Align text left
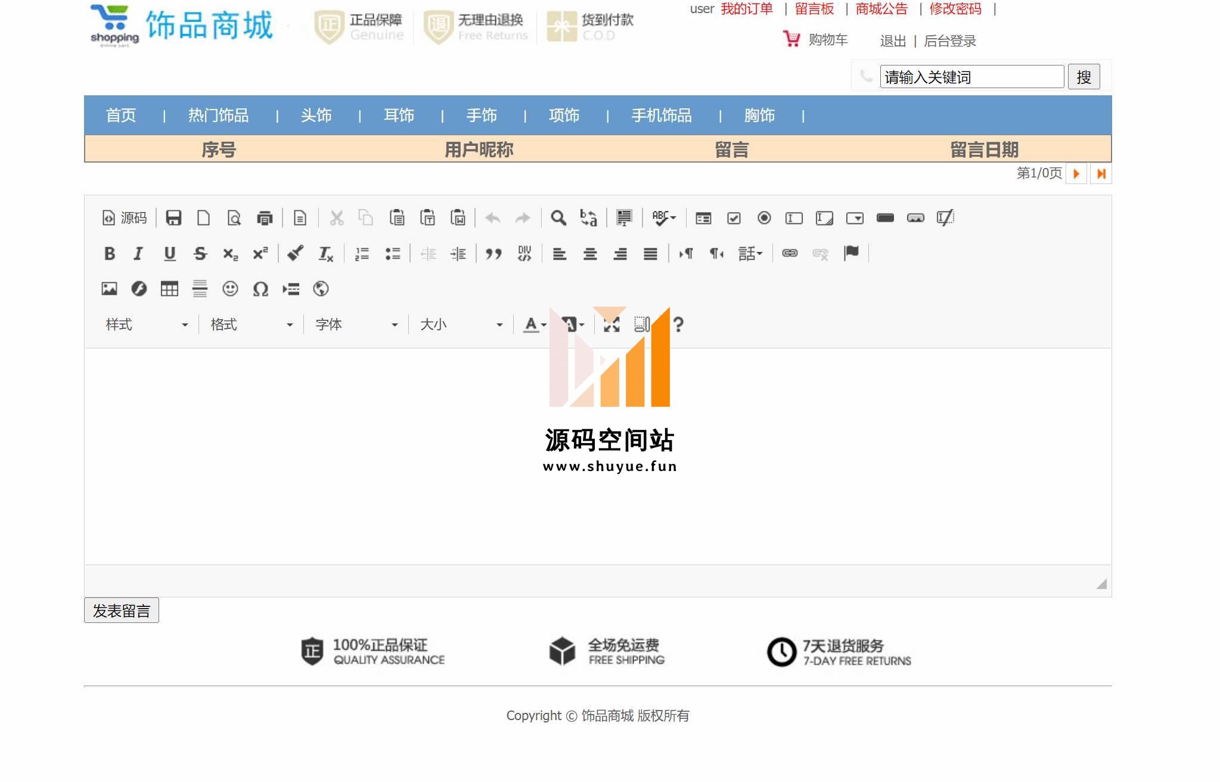The image size is (1220, 782). [x=560, y=254]
